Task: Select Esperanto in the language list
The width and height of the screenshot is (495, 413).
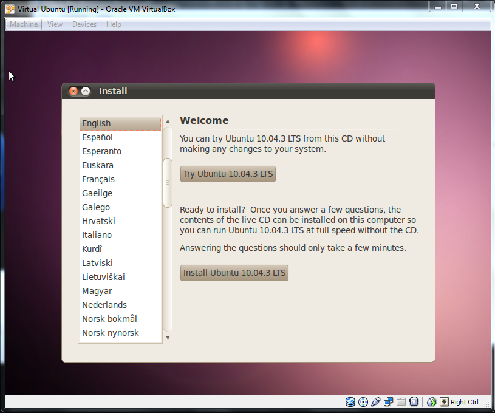Action: pos(120,151)
